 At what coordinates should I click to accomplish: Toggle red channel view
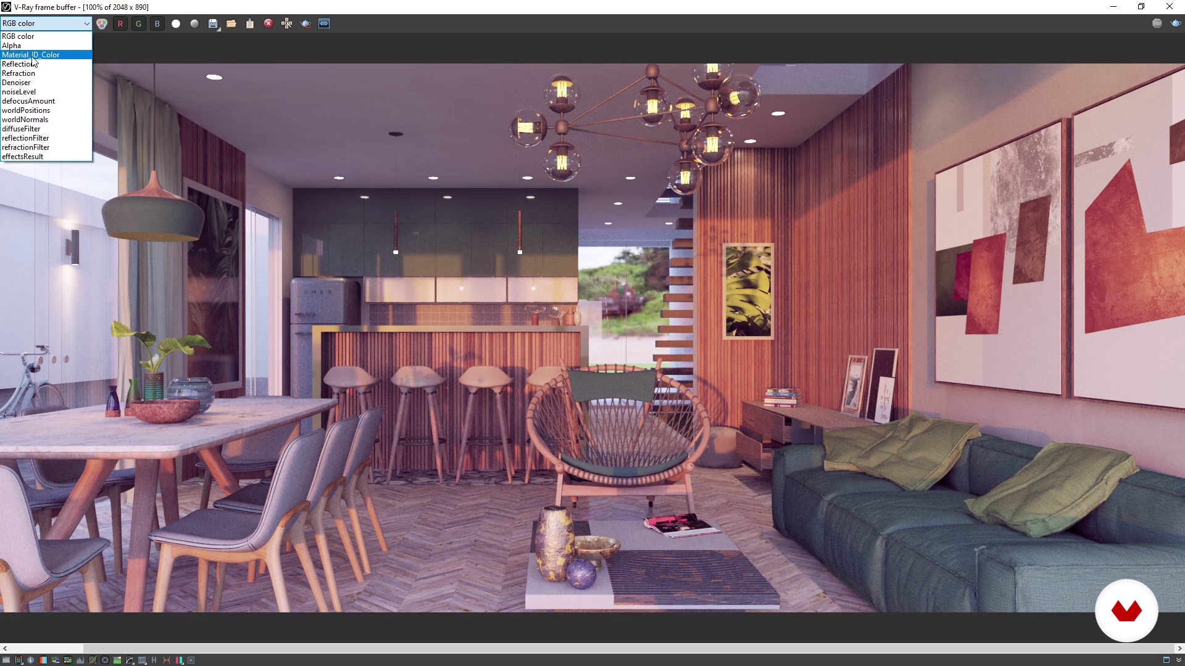[x=120, y=23]
